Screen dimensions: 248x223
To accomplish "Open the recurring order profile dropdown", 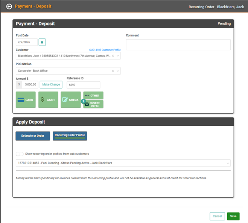I will coord(227,163).
